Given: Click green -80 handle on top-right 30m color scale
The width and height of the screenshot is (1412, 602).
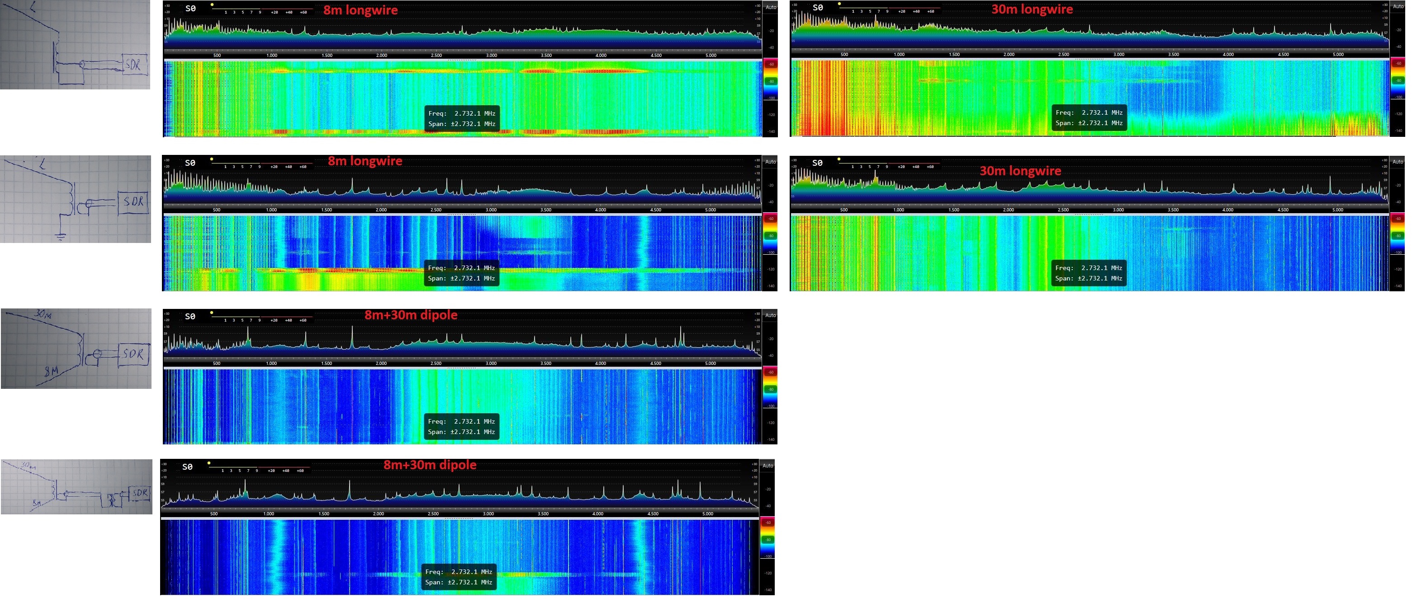Looking at the screenshot, I should 1398,80.
